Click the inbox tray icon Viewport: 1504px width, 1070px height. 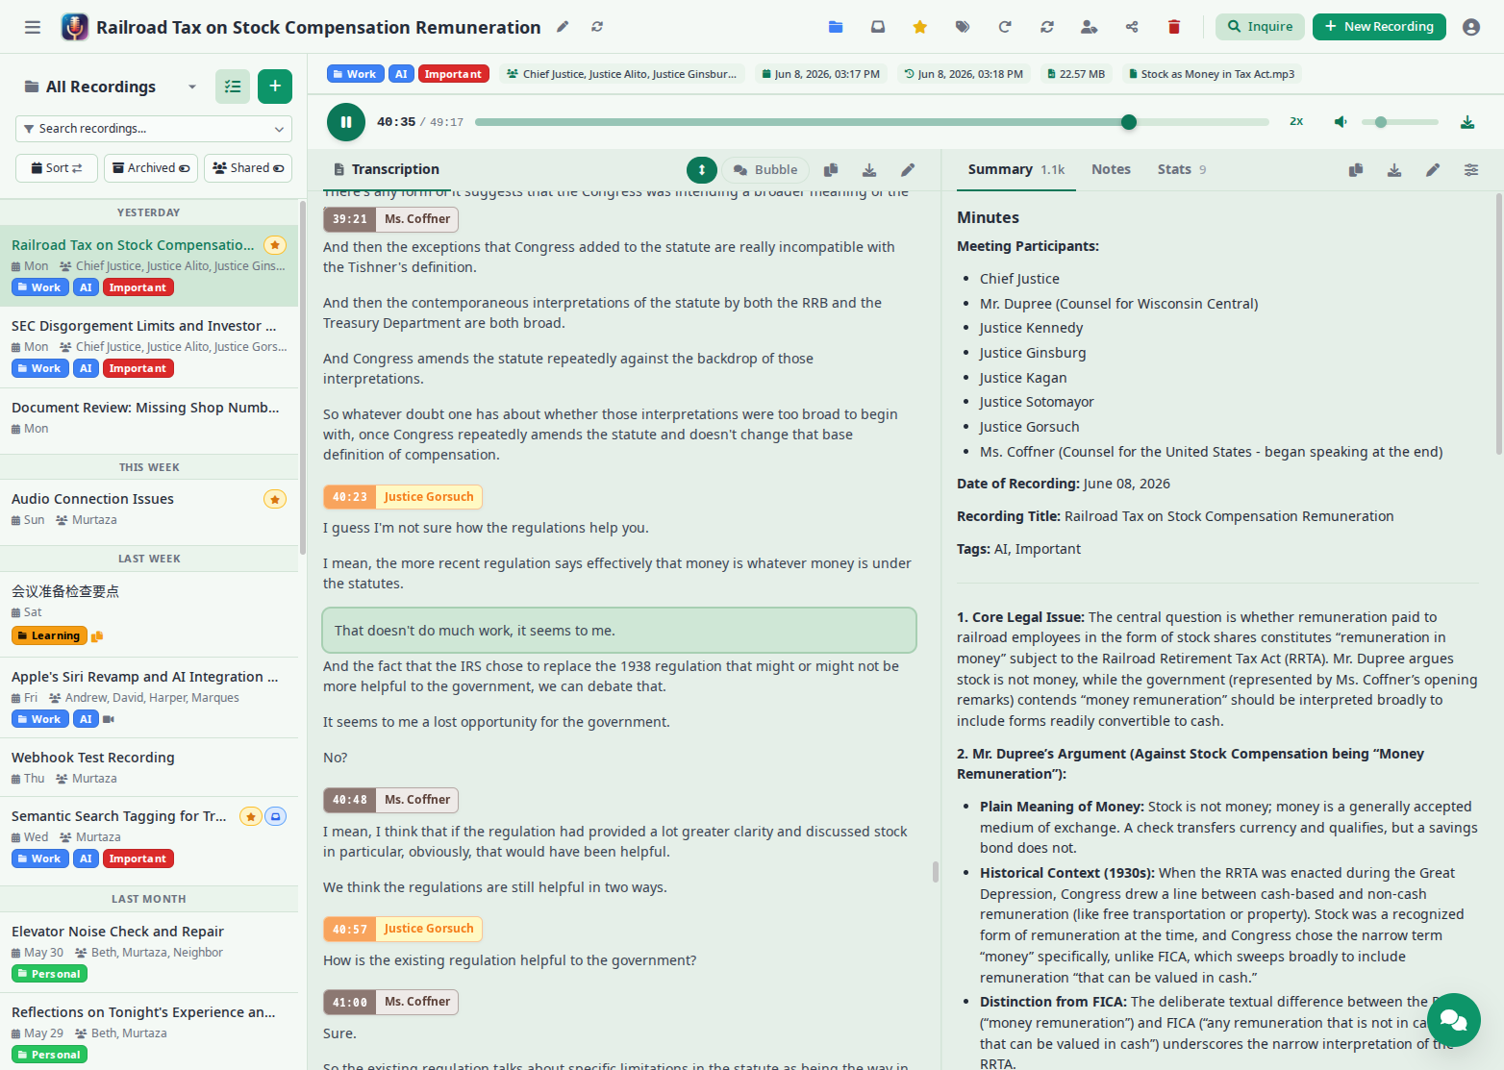click(x=878, y=27)
